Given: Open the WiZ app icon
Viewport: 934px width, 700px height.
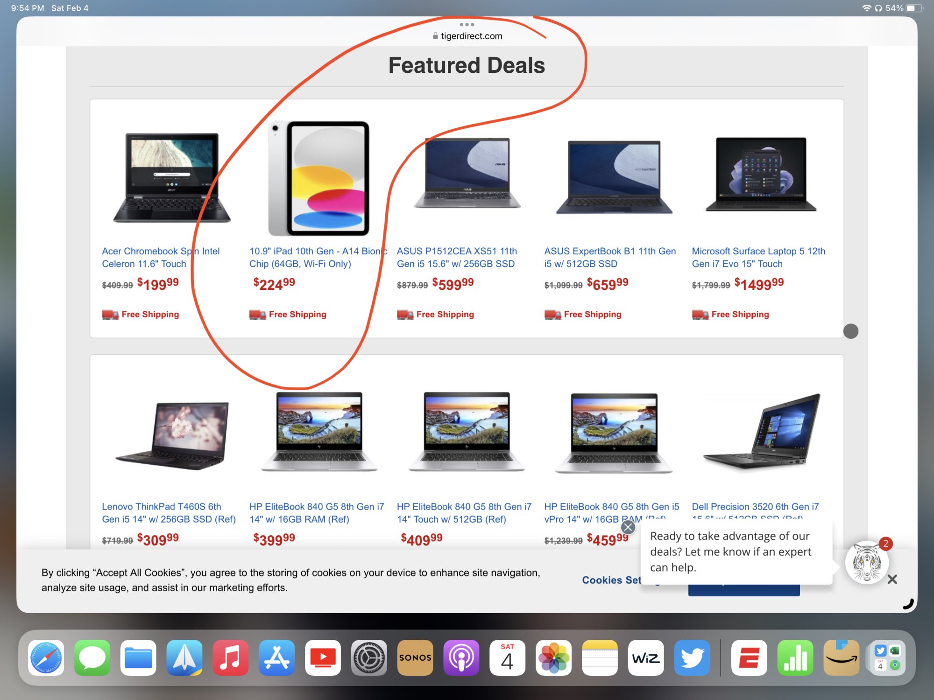Looking at the screenshot, I should [645, 658].
